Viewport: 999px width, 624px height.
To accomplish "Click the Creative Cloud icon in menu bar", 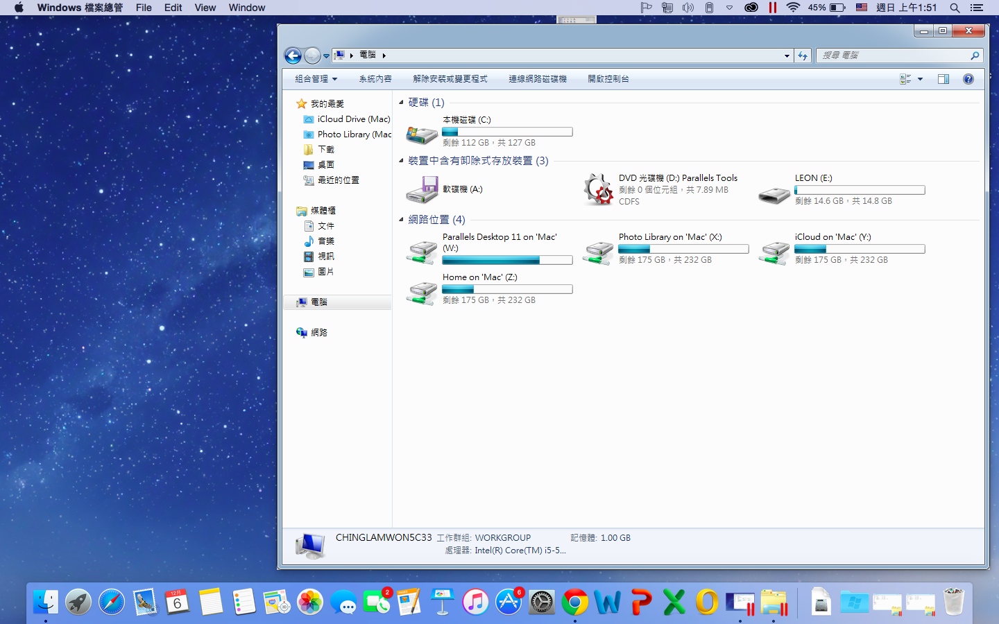I will [x=751, y=8].
